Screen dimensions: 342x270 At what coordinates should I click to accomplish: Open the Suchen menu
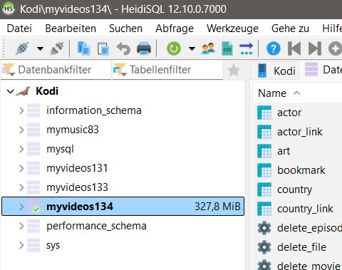point(125,28)
